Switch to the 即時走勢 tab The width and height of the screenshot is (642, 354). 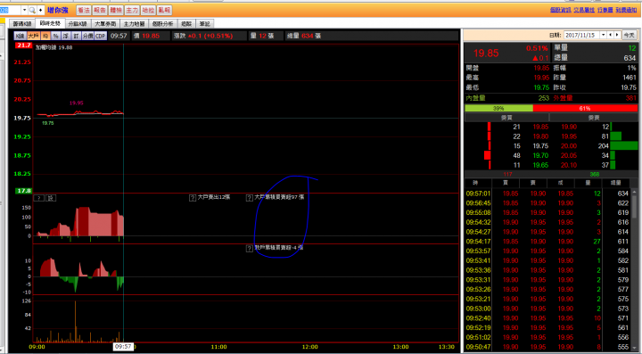coord(50,24)
